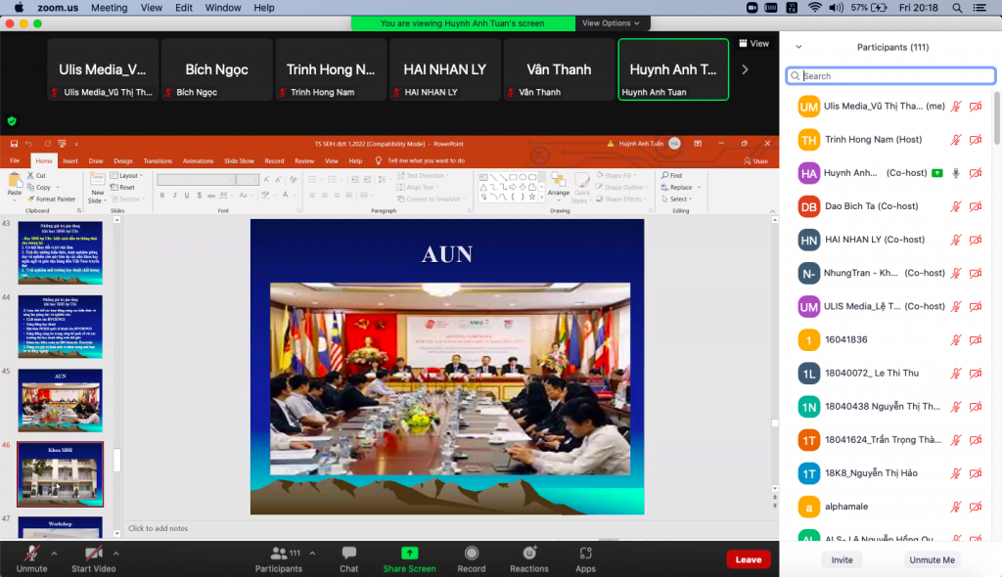Click the Wi-Fi icon in the menu bar
The height and width of the screenshot is (577, 1002).
click(x=815, y=8)
